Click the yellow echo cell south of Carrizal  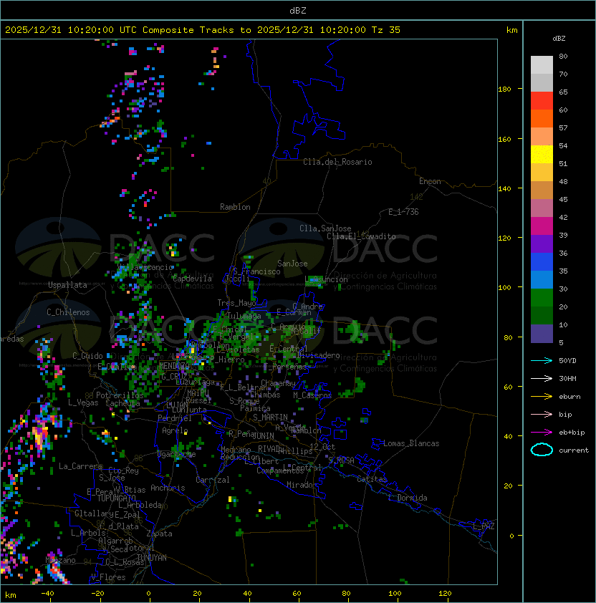230,499
